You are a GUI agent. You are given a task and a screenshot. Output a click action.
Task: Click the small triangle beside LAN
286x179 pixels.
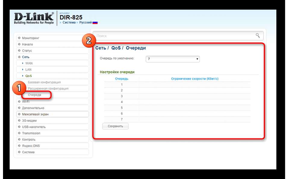point(23,69)
